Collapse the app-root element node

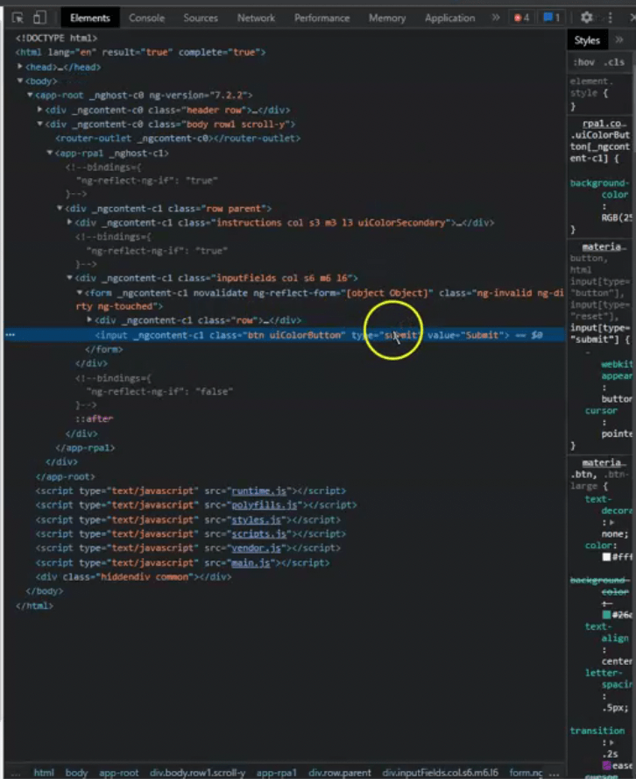[30, 95]
